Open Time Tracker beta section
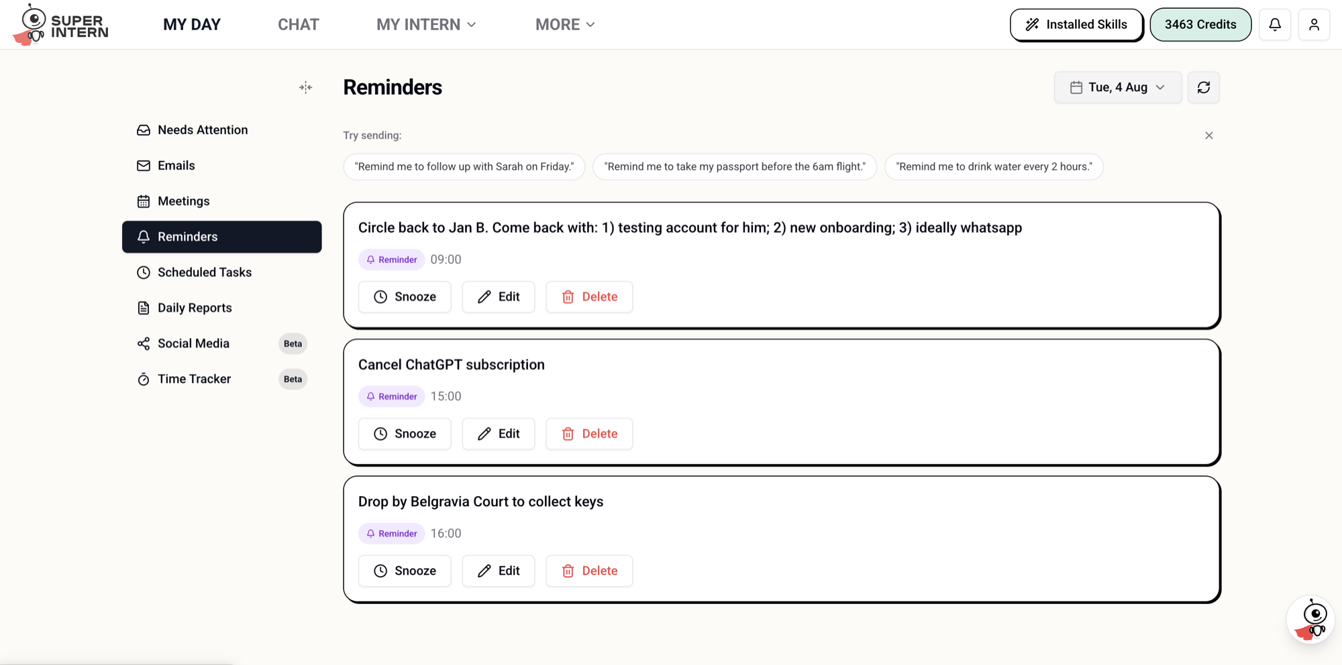The image size is (1342, 665). [x=221, y=379]
